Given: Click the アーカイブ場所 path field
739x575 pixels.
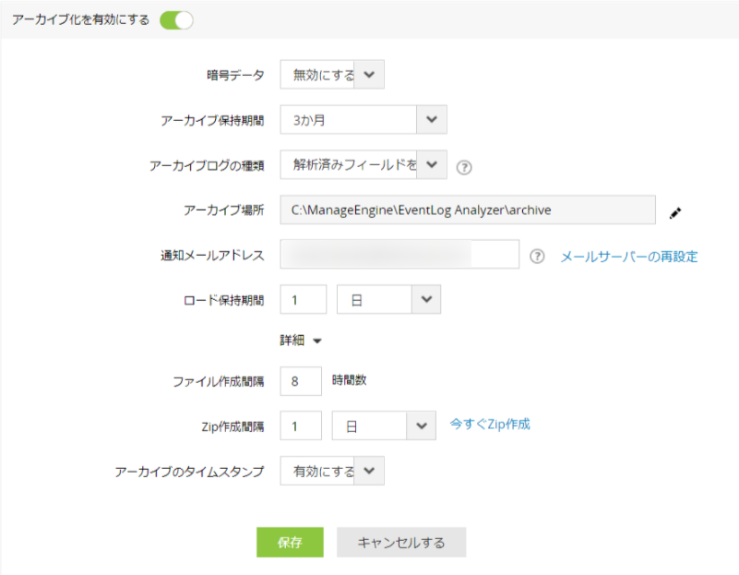Looking at the screenshot, I should click(x=468, y=210).
